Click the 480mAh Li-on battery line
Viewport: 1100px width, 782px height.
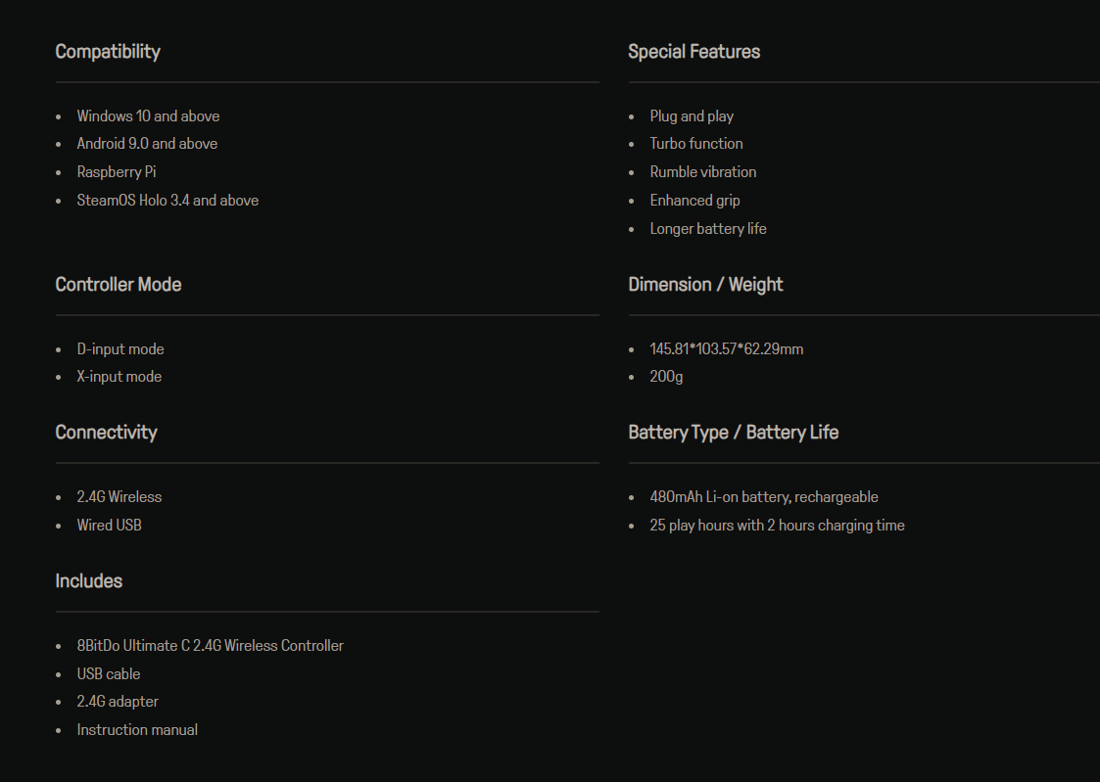(x=764, y=497)
